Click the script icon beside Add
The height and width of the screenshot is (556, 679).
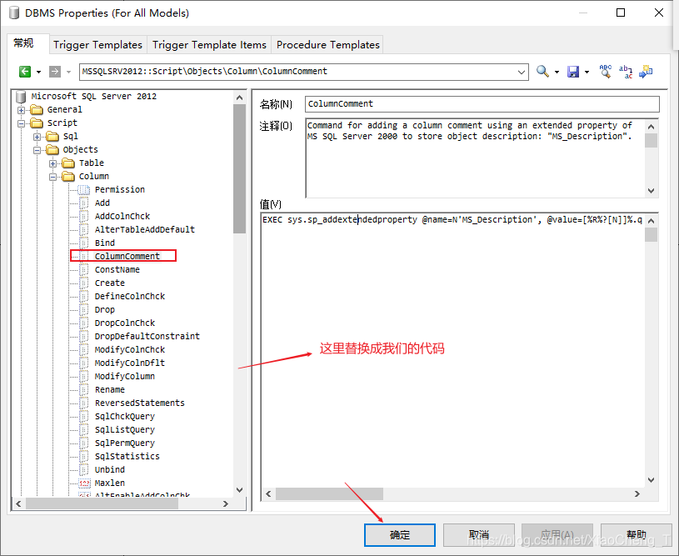84,203
